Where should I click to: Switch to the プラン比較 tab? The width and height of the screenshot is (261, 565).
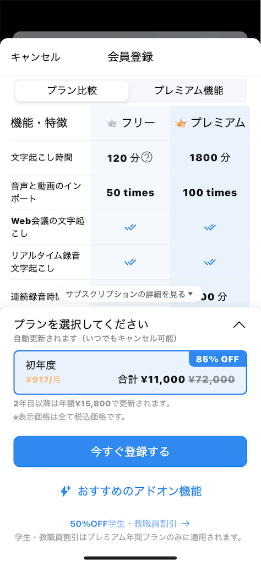click(72, 91)
